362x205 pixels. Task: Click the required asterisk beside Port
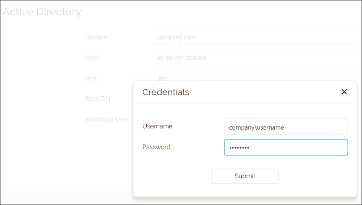pos(101,77)
